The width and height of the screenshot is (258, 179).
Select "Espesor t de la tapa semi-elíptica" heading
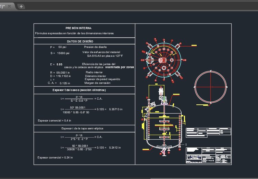[82, 128]
